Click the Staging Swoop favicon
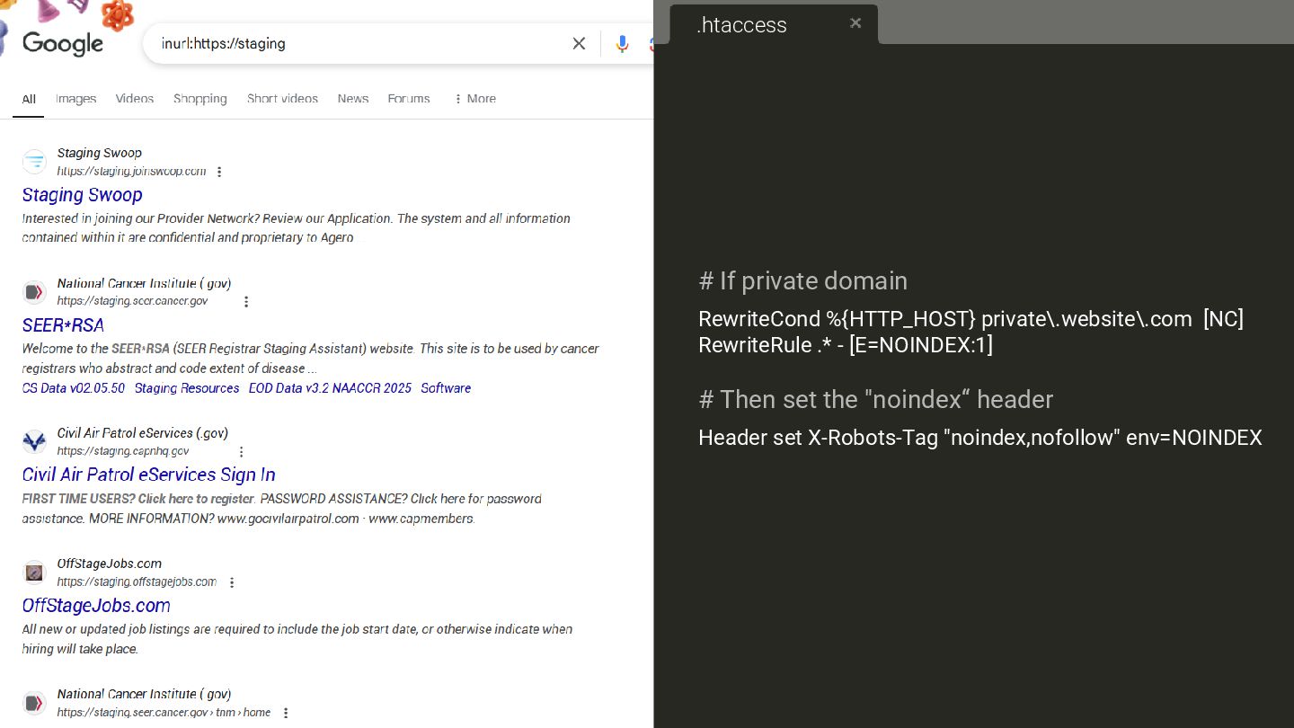This screenshot has height=728, width=1294. point(34,162)
